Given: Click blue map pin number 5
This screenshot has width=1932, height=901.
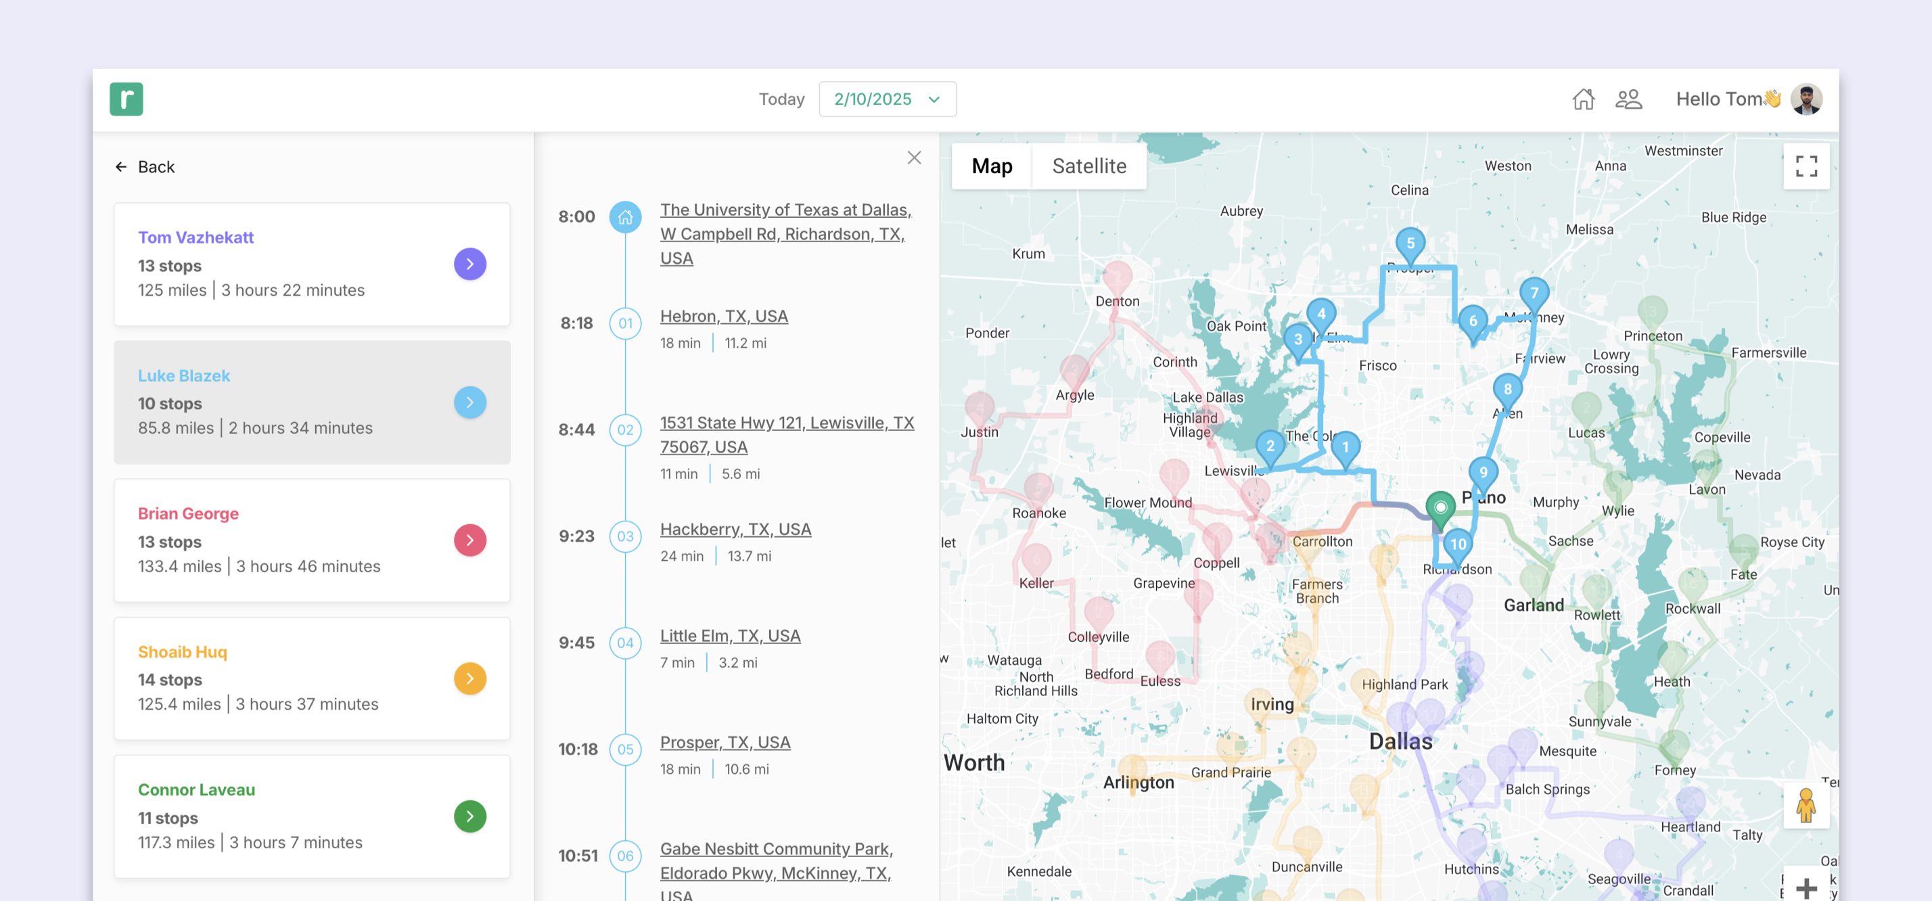Looking at the screenshot, I should pyautogui.click(x=1410, y=246).
